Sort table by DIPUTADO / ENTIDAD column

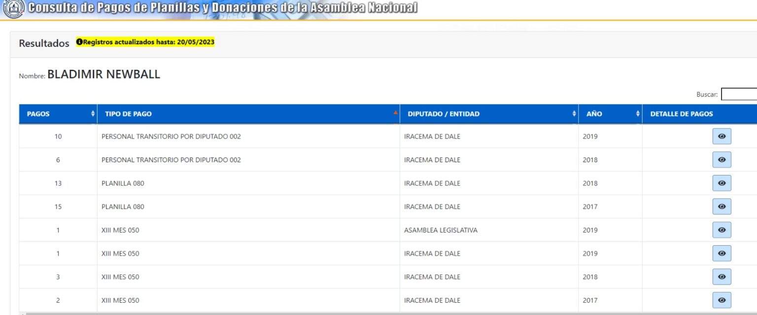pos(489,114)
